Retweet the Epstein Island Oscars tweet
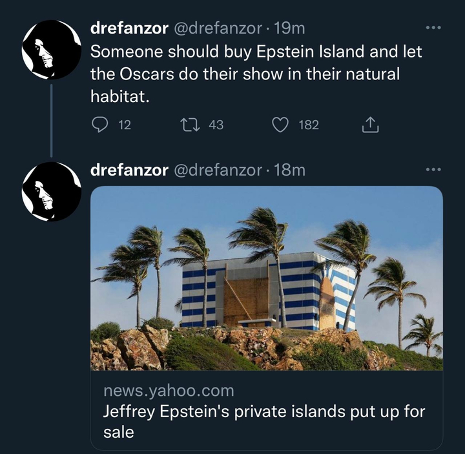465x454 pixels. (x=190, y=125)
